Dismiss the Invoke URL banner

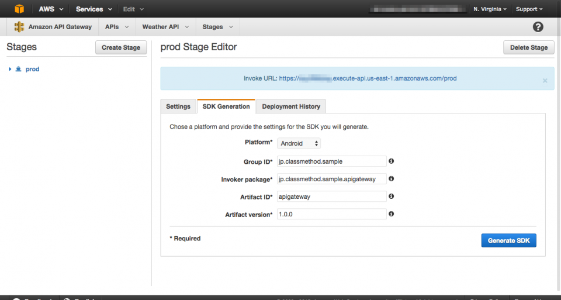click(x=545, y=81)
